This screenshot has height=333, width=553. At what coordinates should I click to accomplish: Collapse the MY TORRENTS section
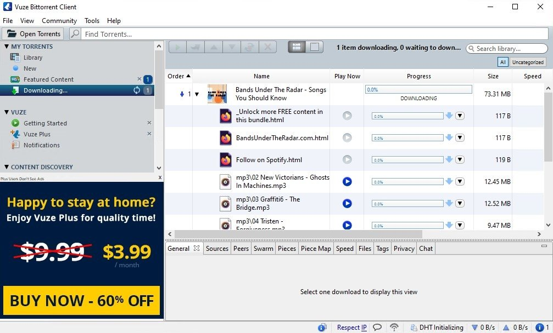(7, 47)
